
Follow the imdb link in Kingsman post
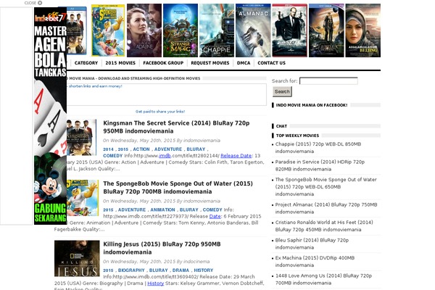(x=165, y=156)
